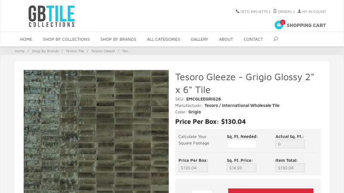Open Shop By Collections menu
Image resolution: width=344 pixels, height=193 pixels.
66,39
